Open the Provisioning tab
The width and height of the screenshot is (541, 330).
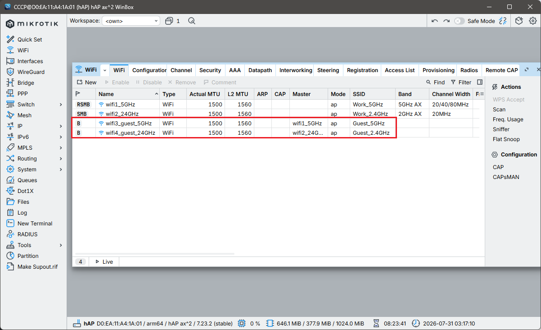click(438, 70)
